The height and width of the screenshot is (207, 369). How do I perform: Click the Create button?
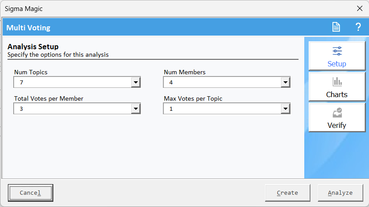coord(288,193)
